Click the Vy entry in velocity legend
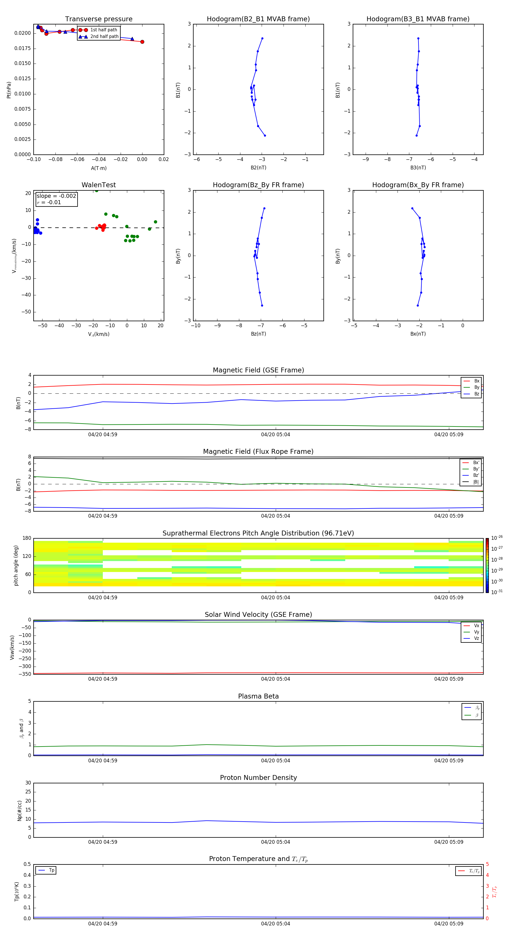This screenshot has width=517, height=949. (x=471, y=632)
